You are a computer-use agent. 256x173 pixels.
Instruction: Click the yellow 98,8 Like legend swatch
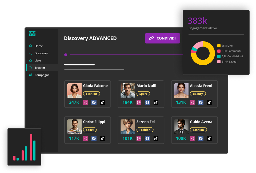(x=219, y=46)
